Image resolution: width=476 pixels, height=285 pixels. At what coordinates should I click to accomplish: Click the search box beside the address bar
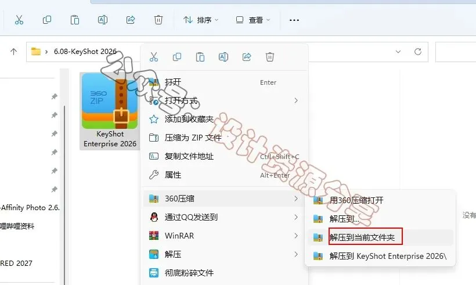[456, 52]
